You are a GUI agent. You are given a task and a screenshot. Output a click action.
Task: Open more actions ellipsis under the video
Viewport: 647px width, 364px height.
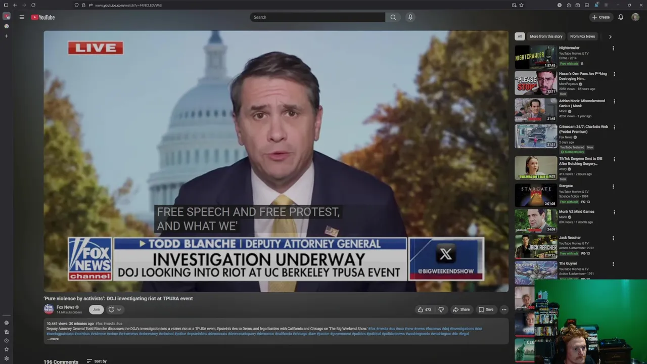click(504, 309)
